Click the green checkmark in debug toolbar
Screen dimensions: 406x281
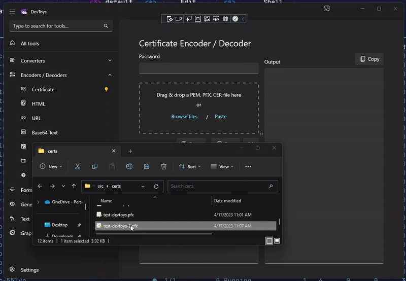(235, 19)
